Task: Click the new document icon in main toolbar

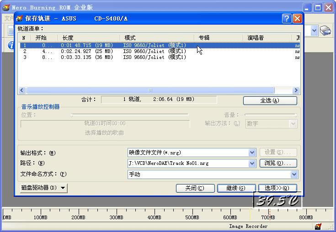Action: coord(11,31)
